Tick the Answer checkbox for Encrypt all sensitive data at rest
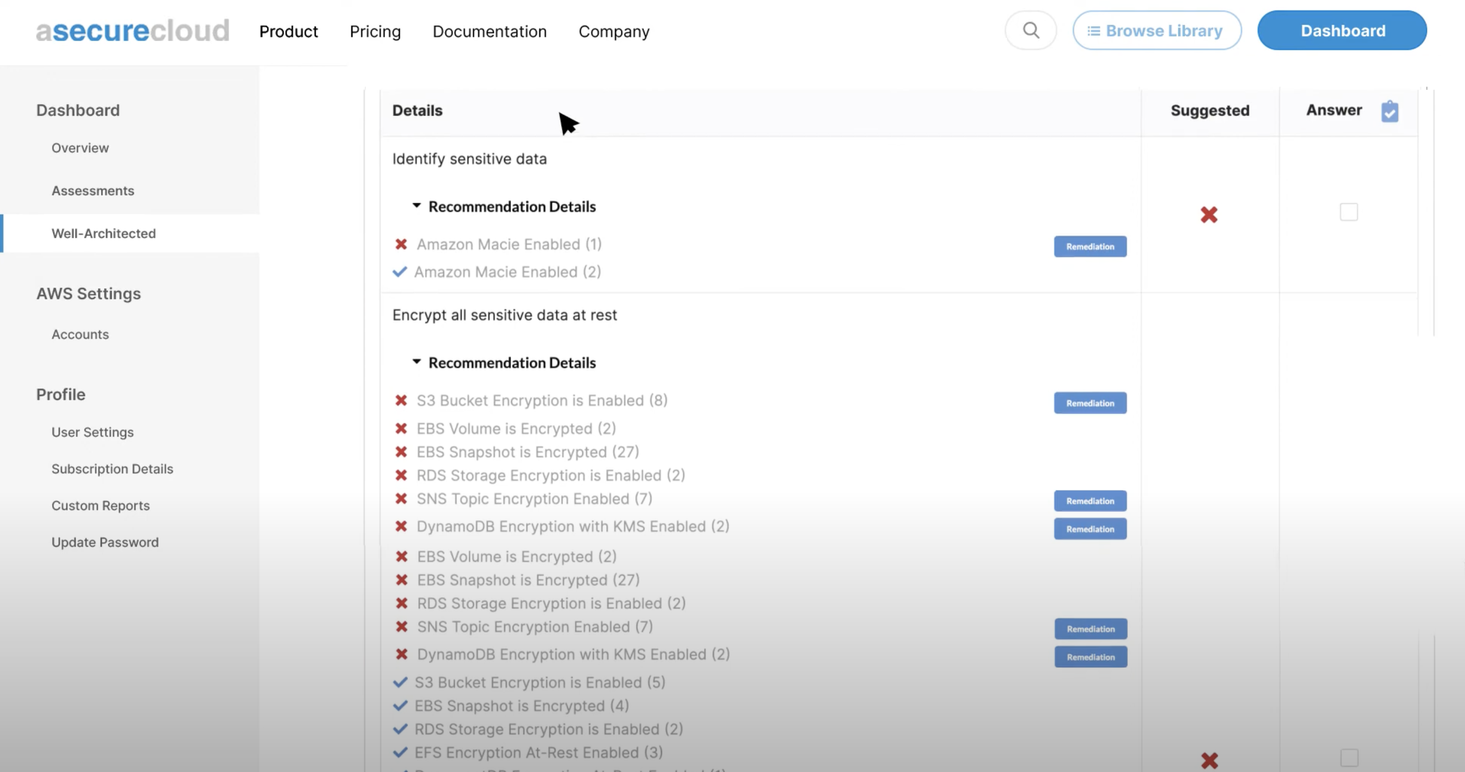The width and height of the screenshot is (1465, 772). pyautogui.click(x=1349, y=758)
